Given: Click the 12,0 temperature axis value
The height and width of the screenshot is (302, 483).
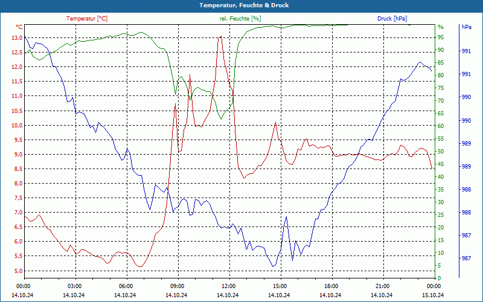Looking at the screenshot, I should coord(17,67).
